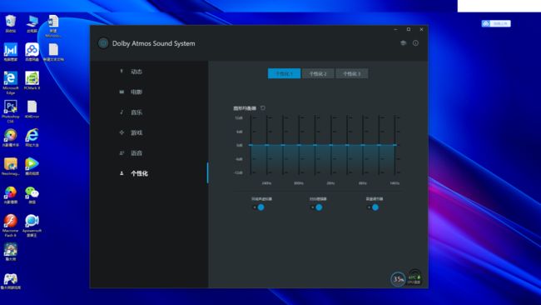Image resolution: width=541 pixels, height=305 pixels.
Task: Click the 2kHz equalizer band slider
Action: point(331,145)
